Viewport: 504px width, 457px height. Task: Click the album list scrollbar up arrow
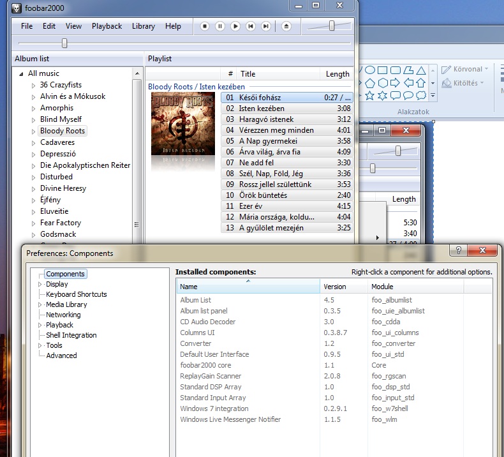coord(137,73)
